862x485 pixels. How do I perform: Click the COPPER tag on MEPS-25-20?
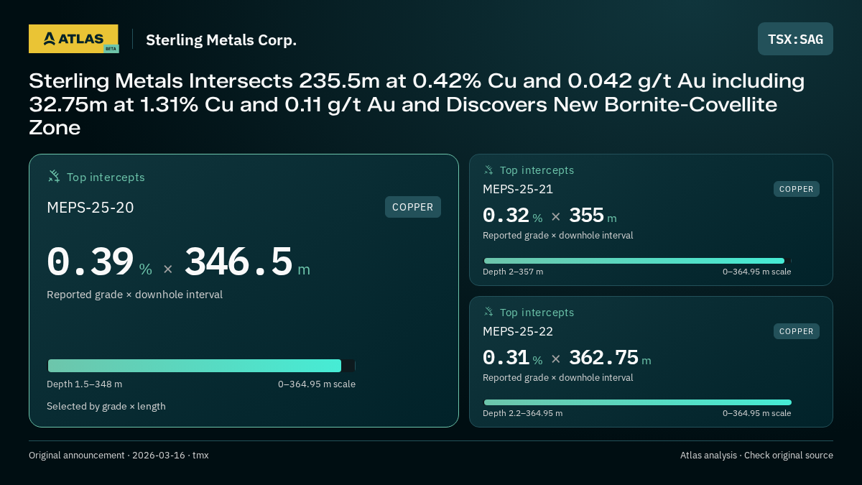click(413, 207)
